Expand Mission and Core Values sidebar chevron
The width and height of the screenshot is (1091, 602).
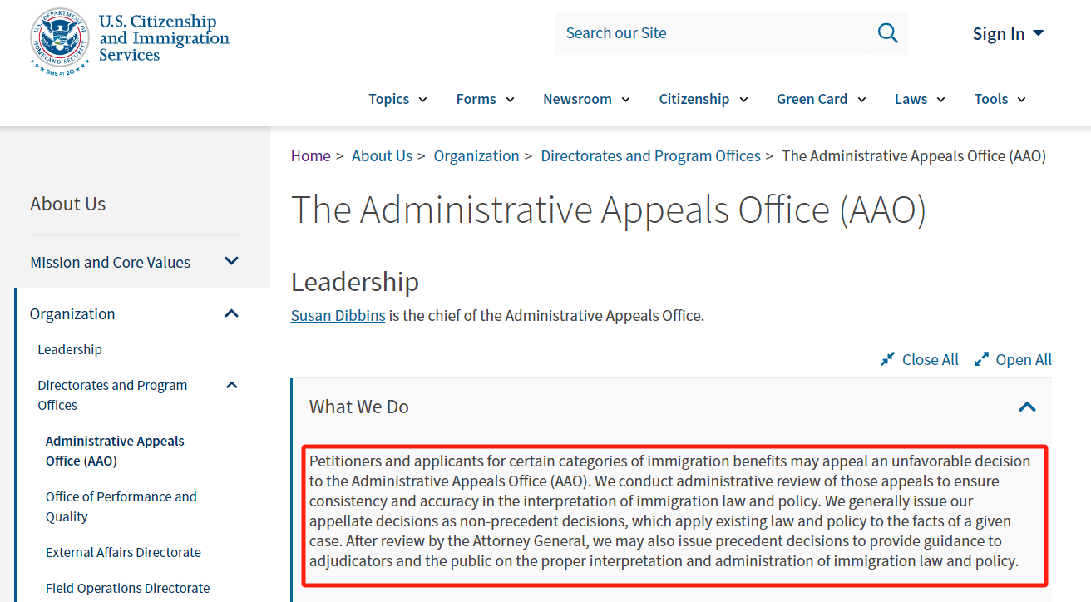point(232,261)
